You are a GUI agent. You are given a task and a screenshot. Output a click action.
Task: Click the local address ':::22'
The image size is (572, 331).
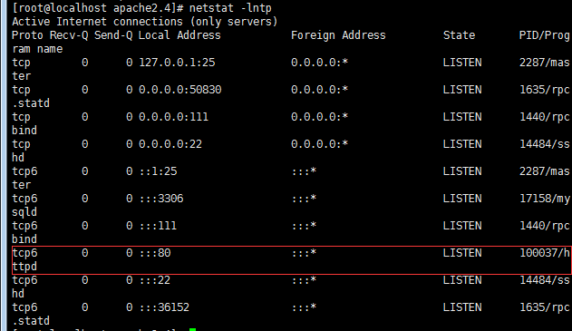pyautogui.click(x=155, y=280)
